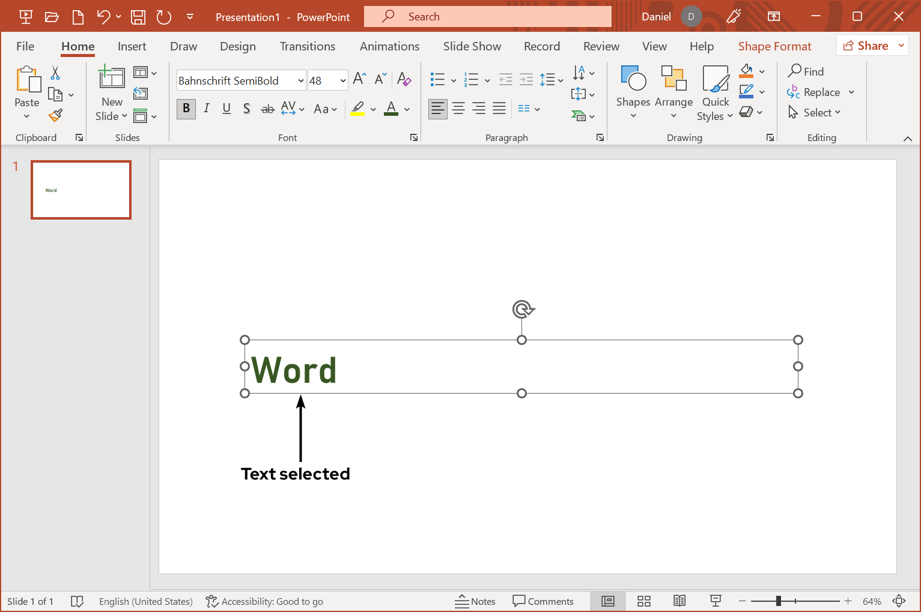Click the Save icon in title bar

click(x=138, y=17)
